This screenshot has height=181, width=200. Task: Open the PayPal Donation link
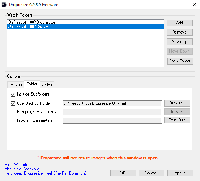pyautogui.click(x=45, y=173)
